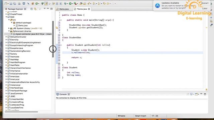Click App Store icon in update notification
Image resolution: width=214 pixels, height=120 pixels.
click(x=157, y=6)
